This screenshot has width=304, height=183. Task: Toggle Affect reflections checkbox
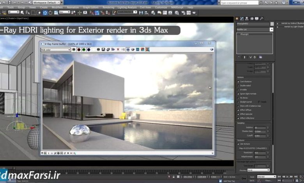point(239,118)
